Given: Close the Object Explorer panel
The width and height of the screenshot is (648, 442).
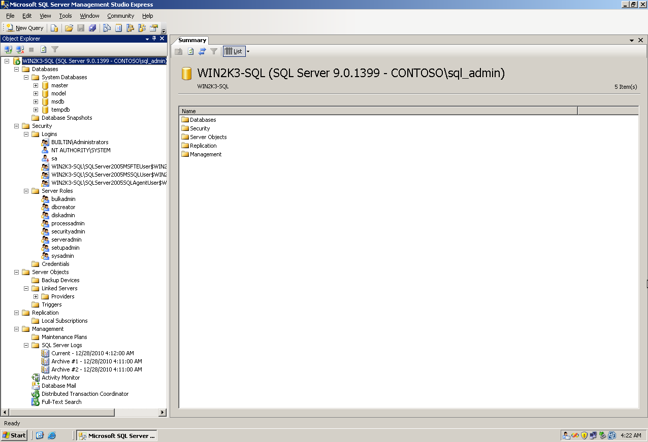Looking at the screenshot, I should click(162, 39).
